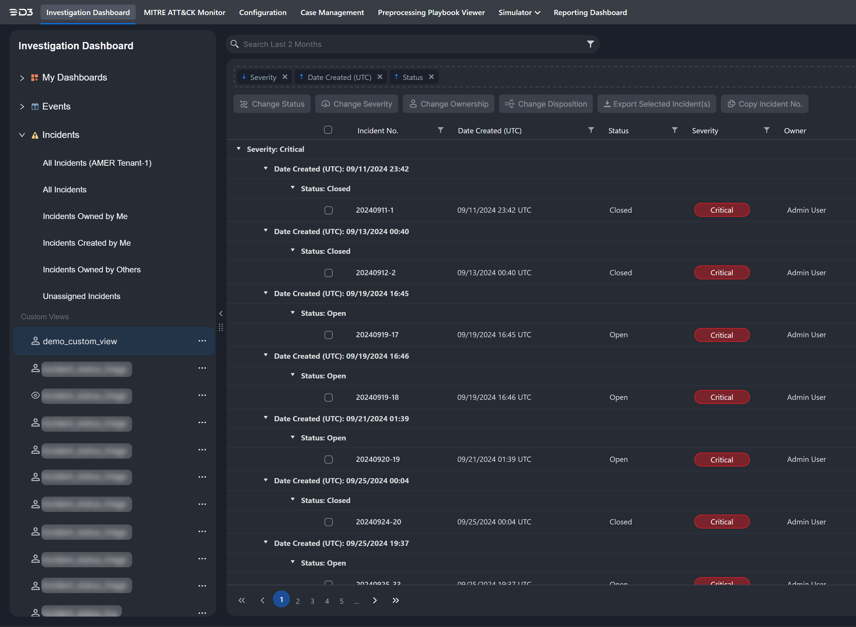
Task: Click the D3 logo menu icon
Action: [x=21, y=12]
